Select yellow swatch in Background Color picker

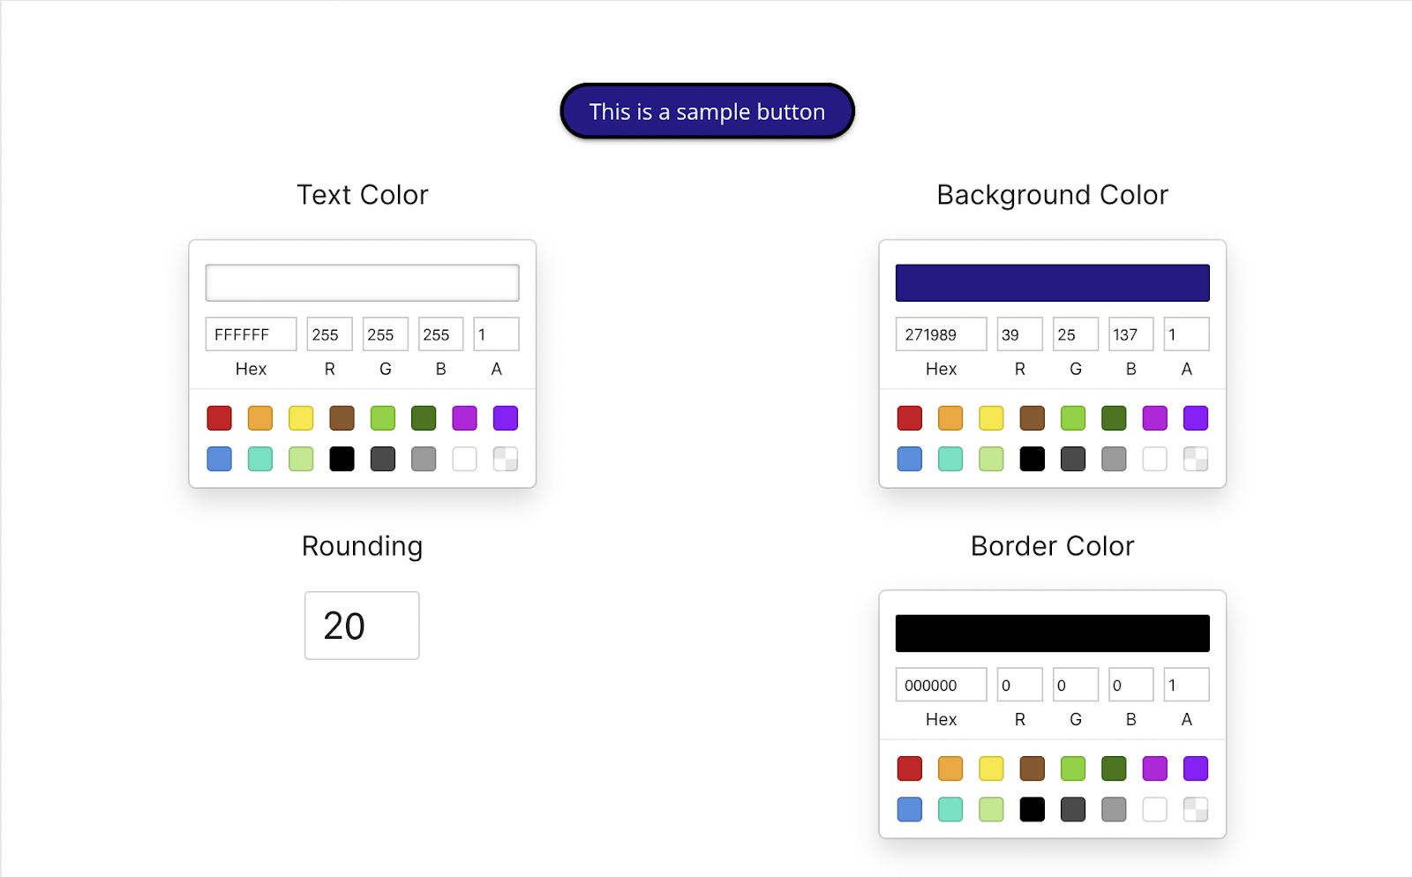991,418
